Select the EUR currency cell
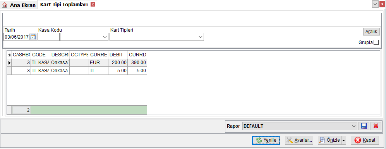 pos(98,63)
